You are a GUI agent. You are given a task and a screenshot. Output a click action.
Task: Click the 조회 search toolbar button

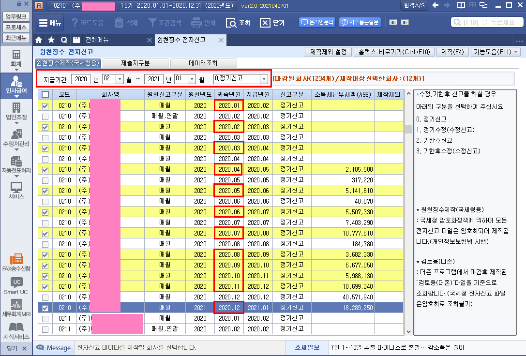pos(238,23)
